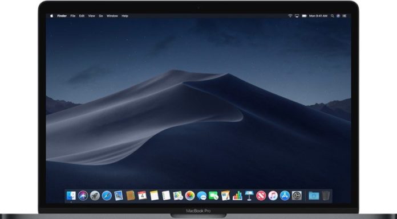This screenshot has height=219, width=397.
Task: Open System Preferences gear icon
Action: coord(297,196)
